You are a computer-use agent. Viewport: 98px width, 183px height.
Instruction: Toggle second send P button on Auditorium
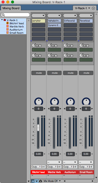[x=72, y=56]
